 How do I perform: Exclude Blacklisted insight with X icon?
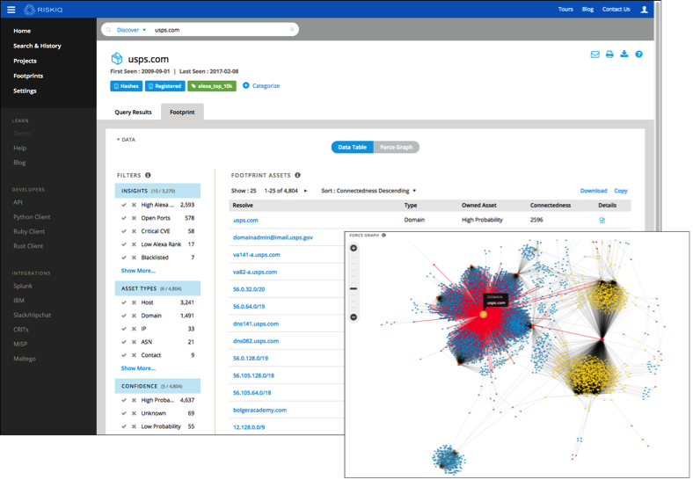pyautogui.click(x=134, y=258)
